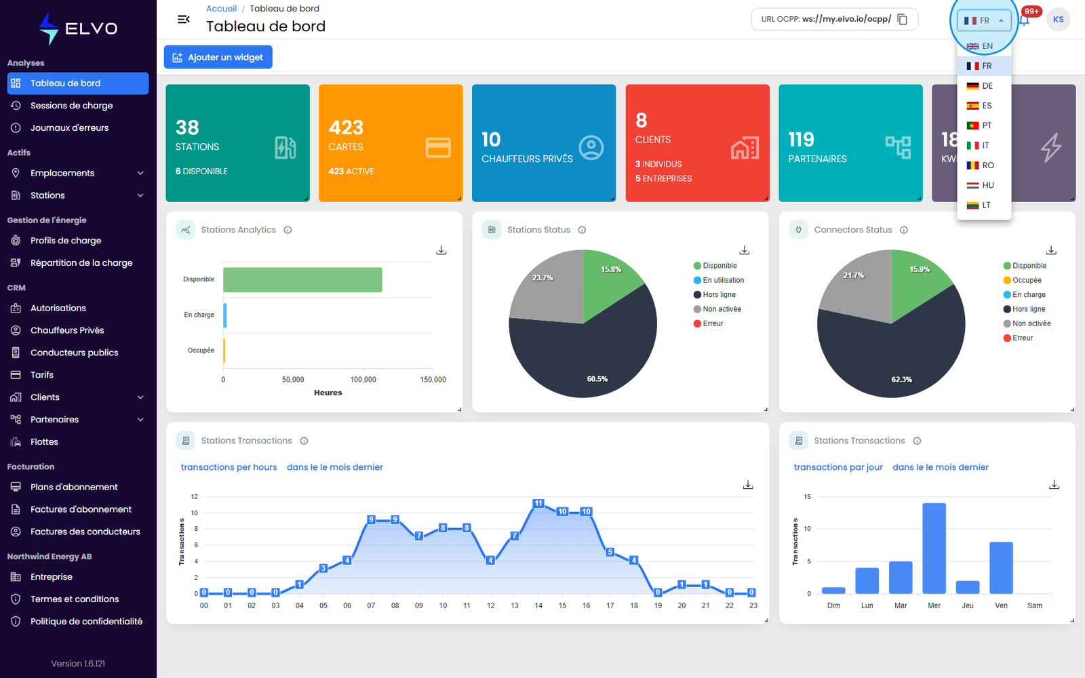The image size is (1085, 678).
Task: Expand the Emplacements sidebar menu
Action: pyautogui.click(x=78, y=173)
